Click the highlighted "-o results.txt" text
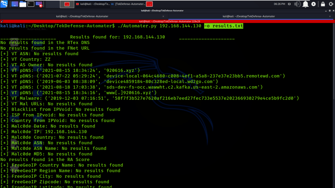This screenshot has width=335, height=188. [223, 26]
